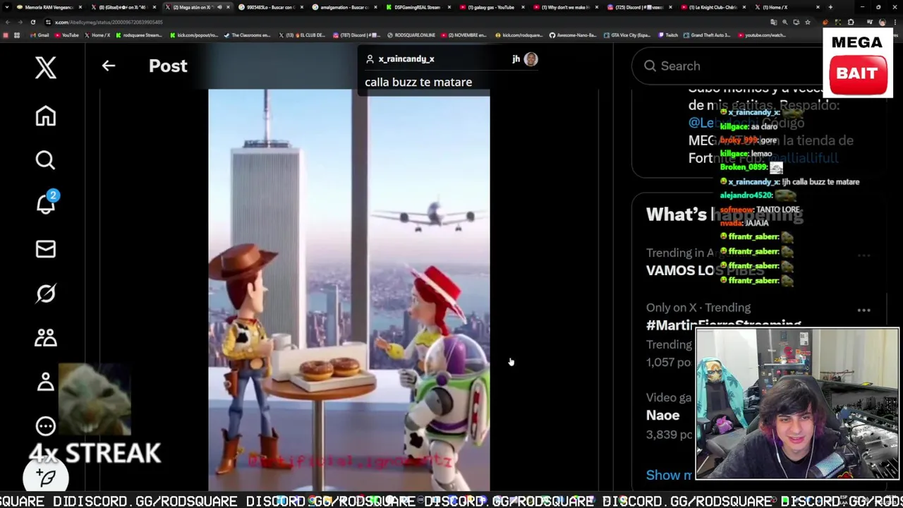
Task: Open Gmail bookmark
Action: click(39, 35)
